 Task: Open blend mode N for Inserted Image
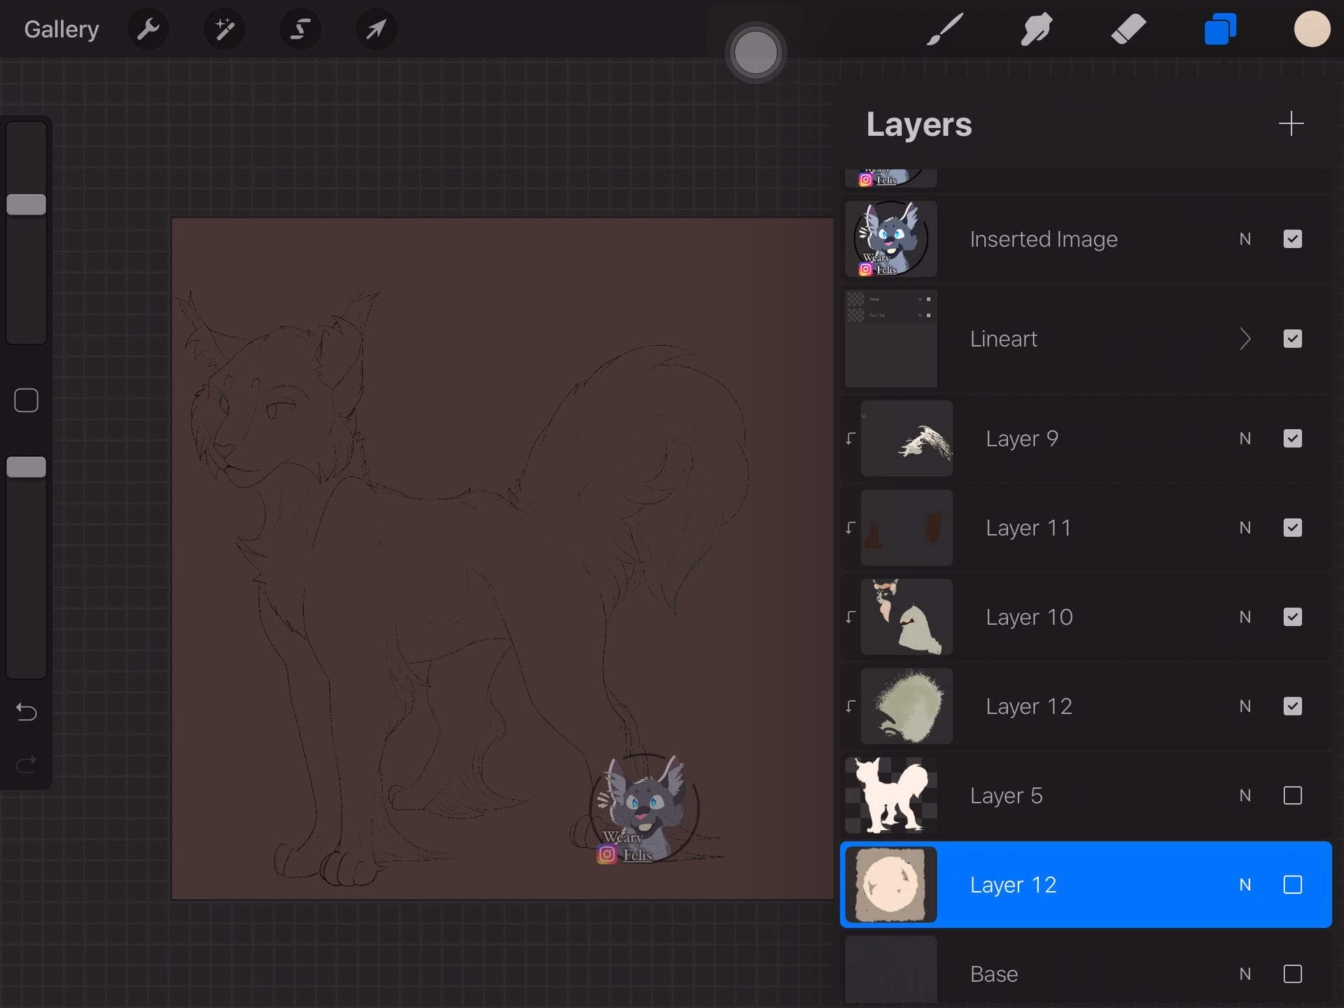click(x=1245, y=239)
